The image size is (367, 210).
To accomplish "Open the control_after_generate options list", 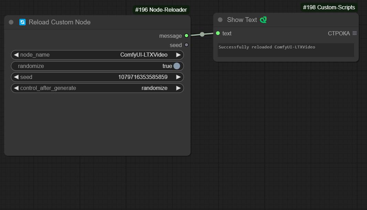I will (x=155, y=88).
